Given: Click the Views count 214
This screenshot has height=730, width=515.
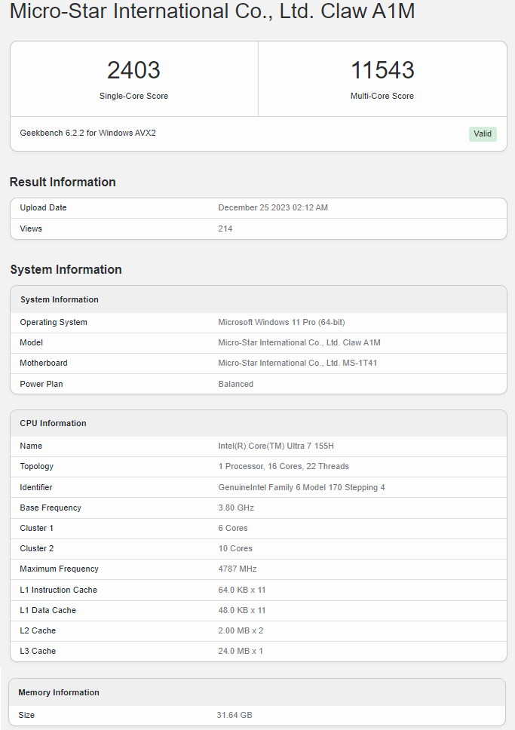Looking at the screenshot, I should click(x=225, y=229).
